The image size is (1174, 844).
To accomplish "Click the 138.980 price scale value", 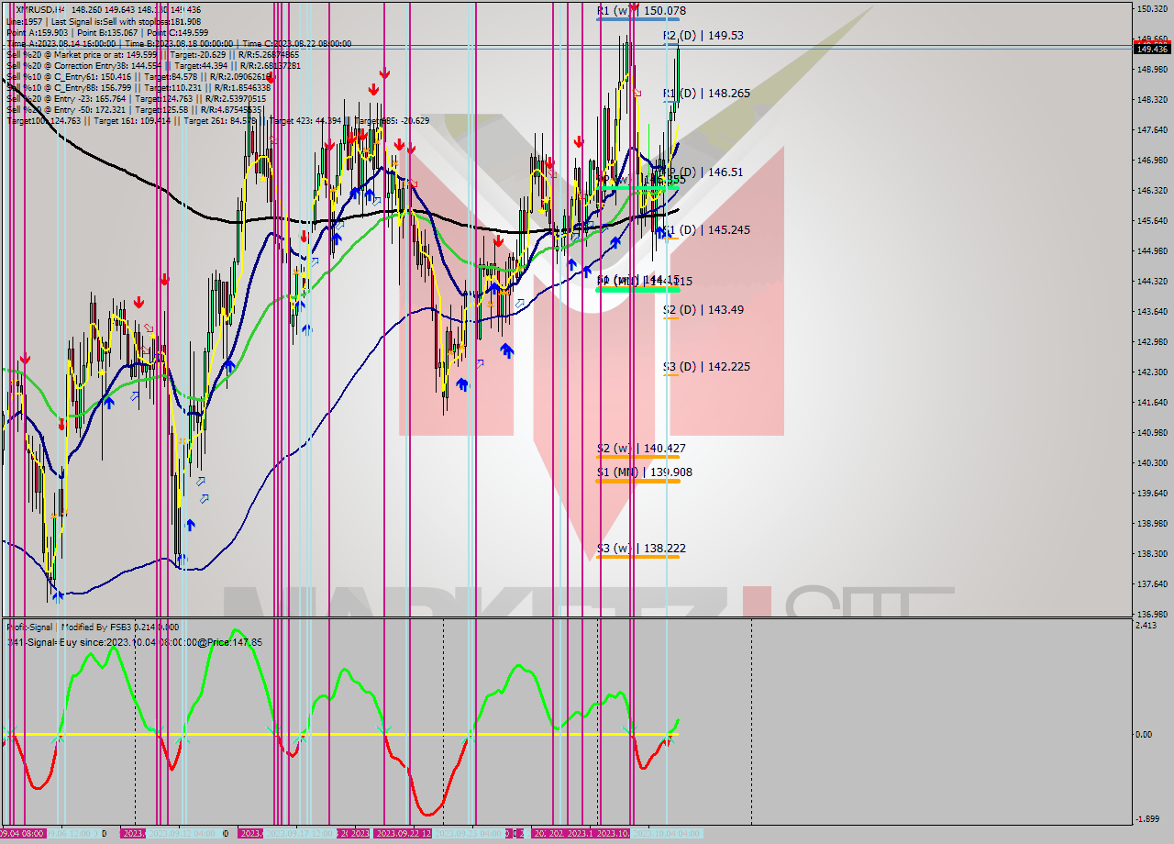I will point(1152,524).
